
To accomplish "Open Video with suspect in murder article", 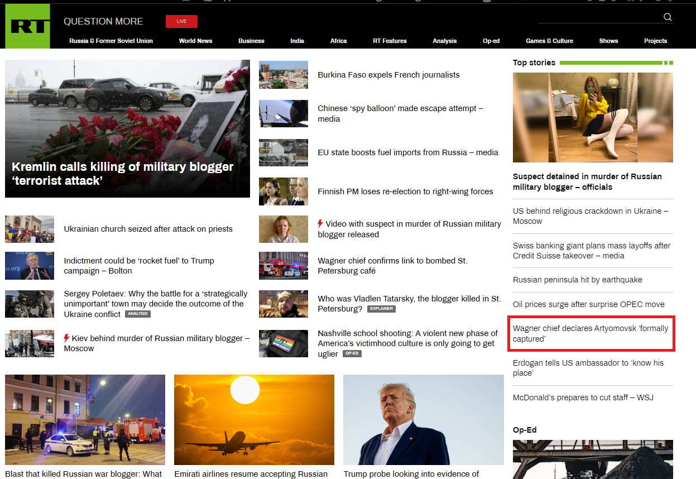I will click(409, 229).
